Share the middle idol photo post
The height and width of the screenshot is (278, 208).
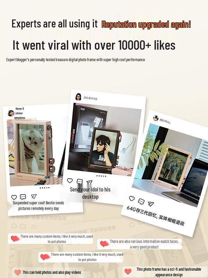pyautogui.click(x=89, y=182)
